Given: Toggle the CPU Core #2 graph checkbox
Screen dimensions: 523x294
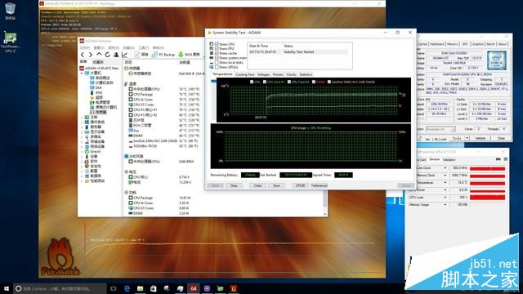Looking at the screenshot, I should click(x=289, y=82).
